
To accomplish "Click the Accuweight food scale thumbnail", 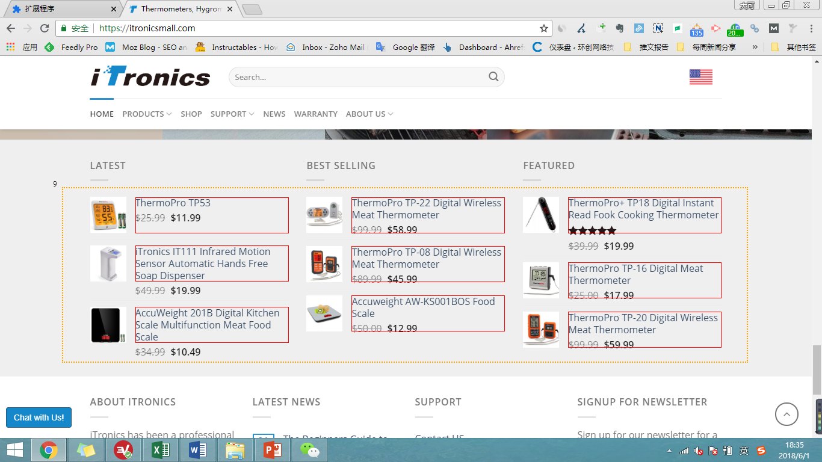I will (324, 313).
